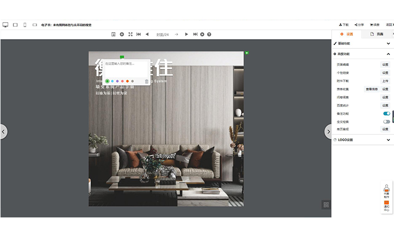Click the zoom in plus icon

point(122,34)
